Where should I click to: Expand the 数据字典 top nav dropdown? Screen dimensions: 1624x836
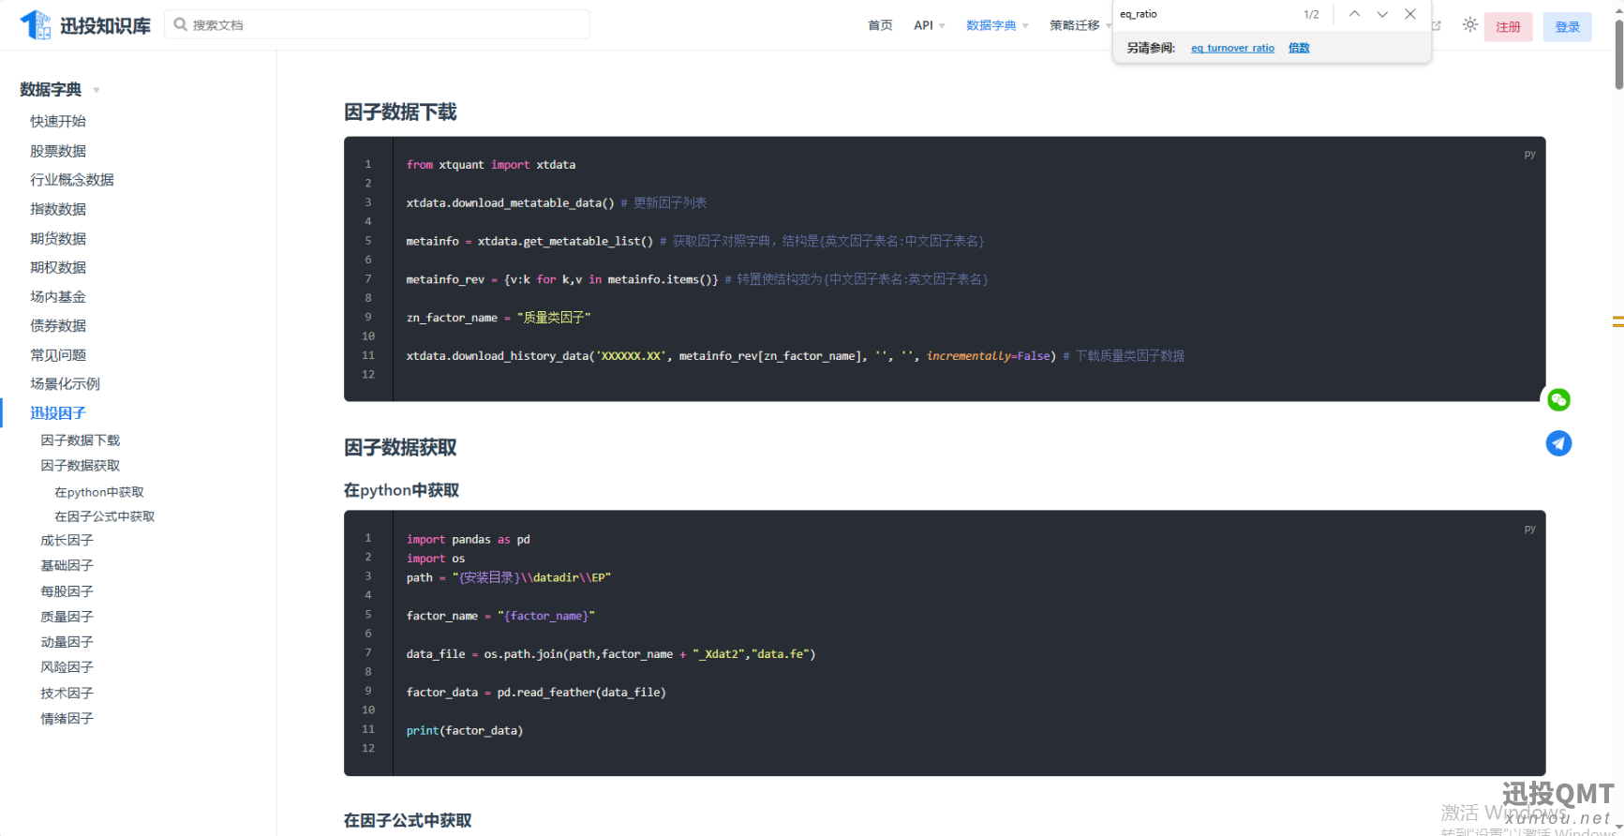[997, 25]
